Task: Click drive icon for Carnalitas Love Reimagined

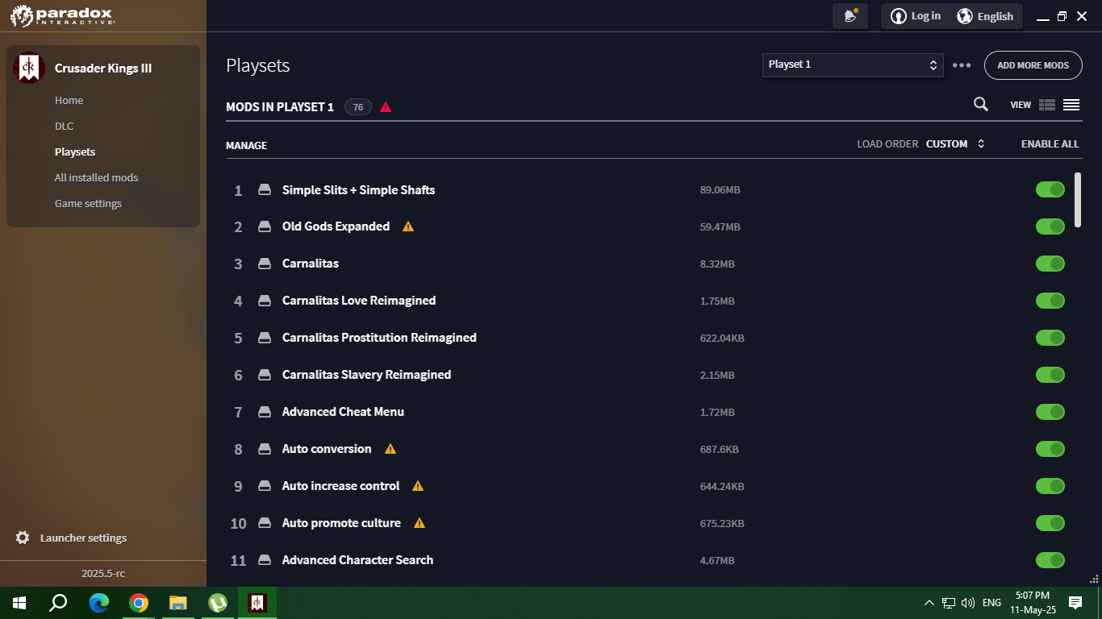Action: tap(264, 301)
